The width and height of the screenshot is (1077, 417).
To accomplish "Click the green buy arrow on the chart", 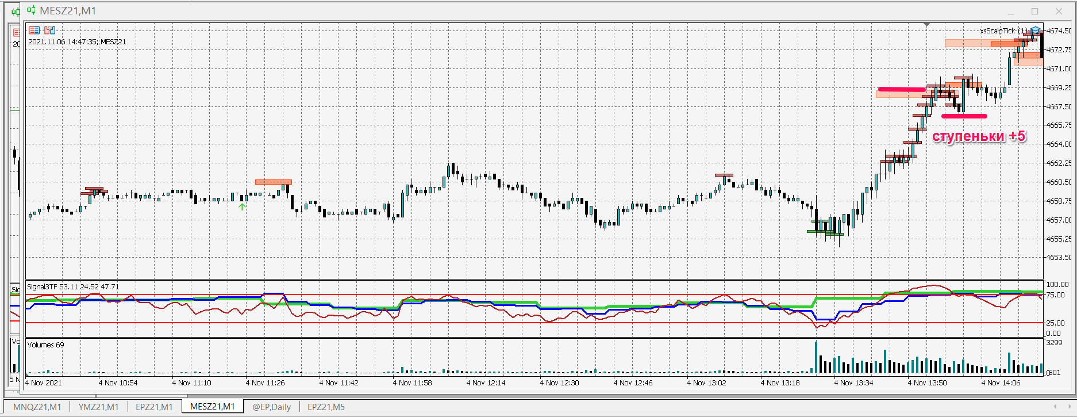I will pos(242,206).
